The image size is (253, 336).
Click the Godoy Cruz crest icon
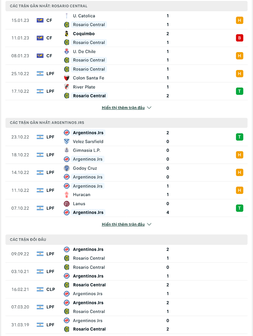coord(67,168)
